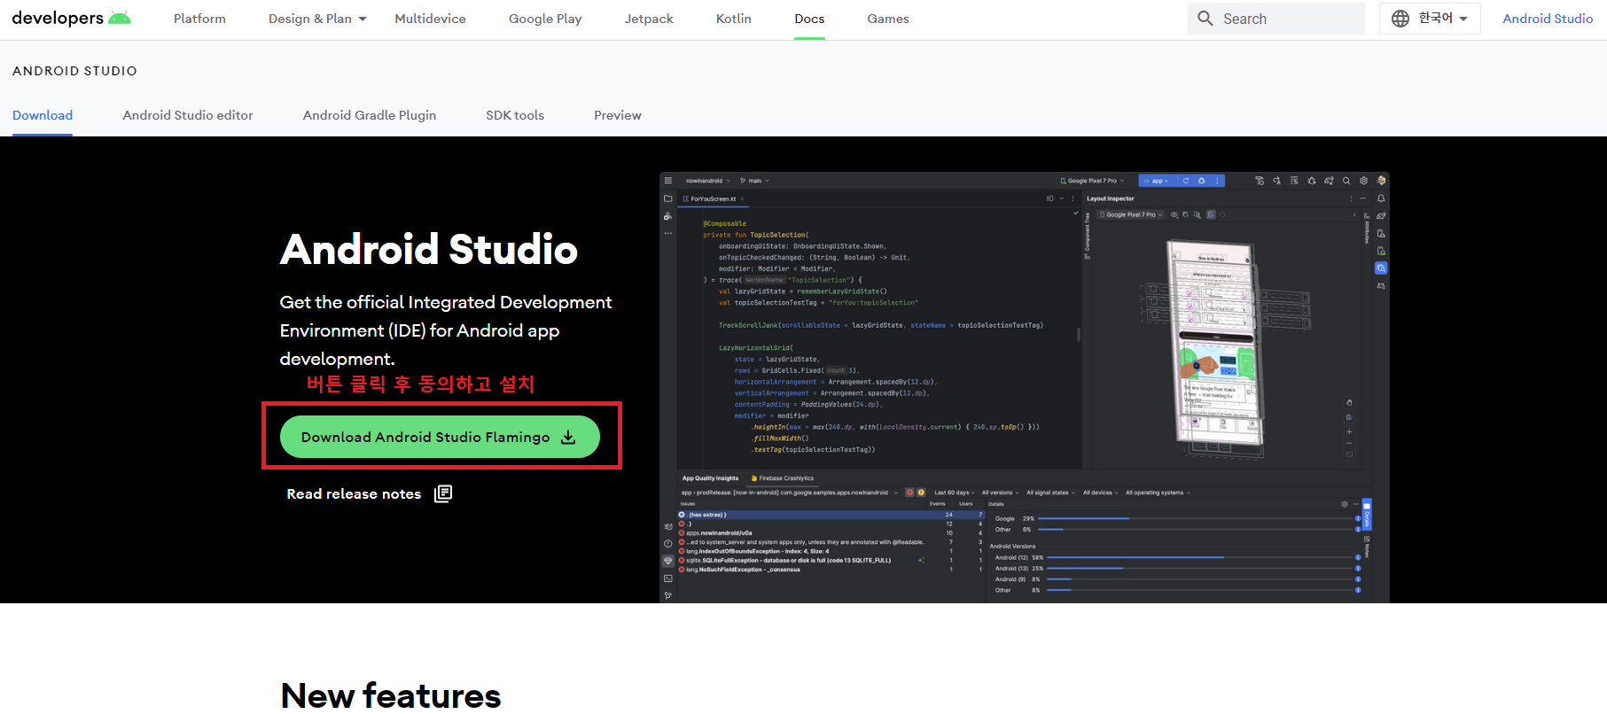The height and width of the screenshot is (714, 1607).
Task: Switch to Android Gradle Plugin tab
Action: click(x=370, y=115)
